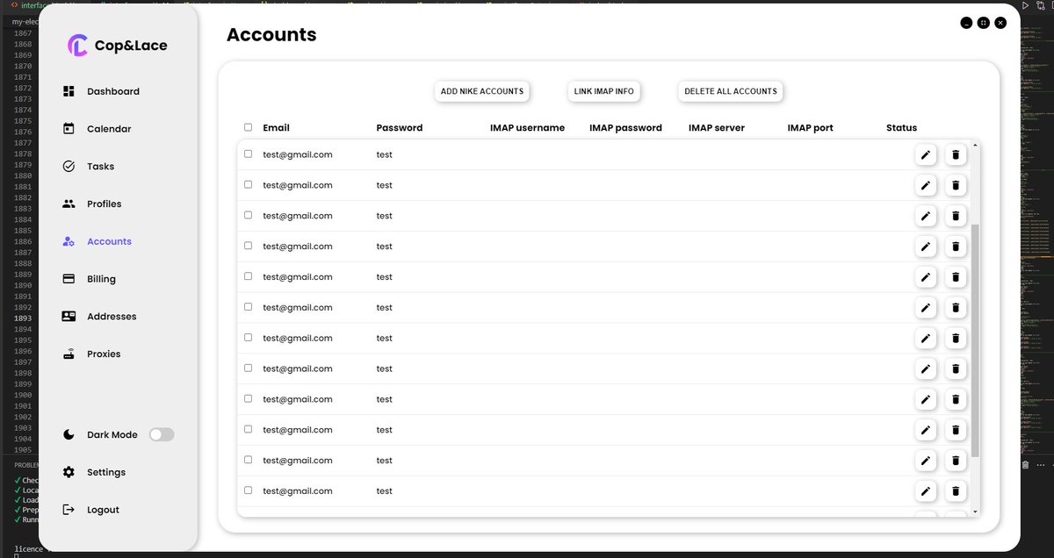Click the Run play icon in VS Code

pyautogui.click(x=1025, y=5)
